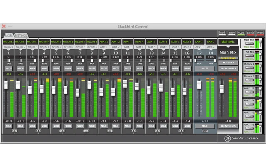Click the DAW 1 source label
Viewport: 266px width, 166px height.
199,41
